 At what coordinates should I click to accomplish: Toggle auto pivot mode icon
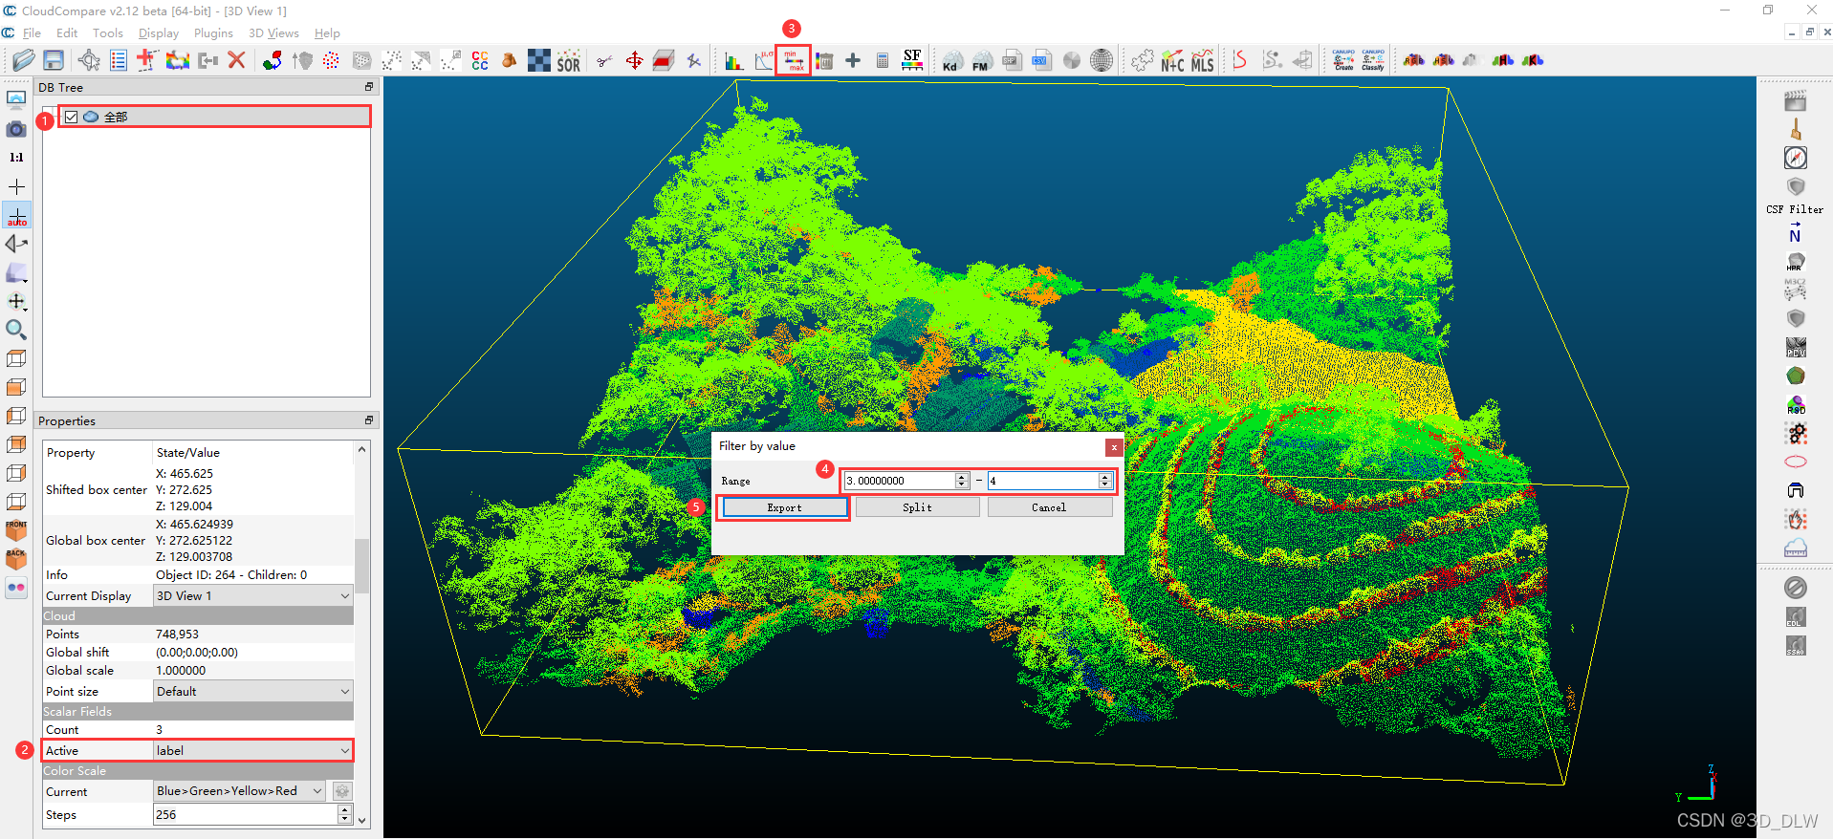click(16, 215)
